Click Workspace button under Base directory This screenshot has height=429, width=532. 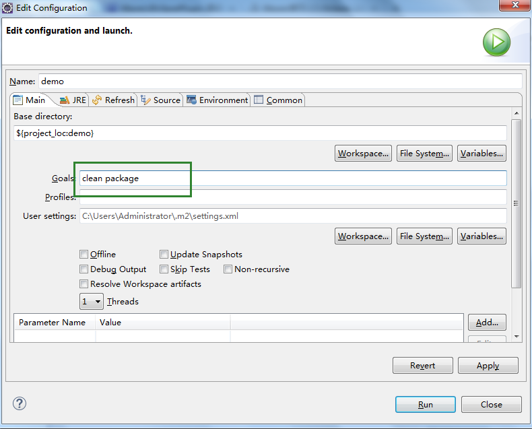click(x=363, y=154)
